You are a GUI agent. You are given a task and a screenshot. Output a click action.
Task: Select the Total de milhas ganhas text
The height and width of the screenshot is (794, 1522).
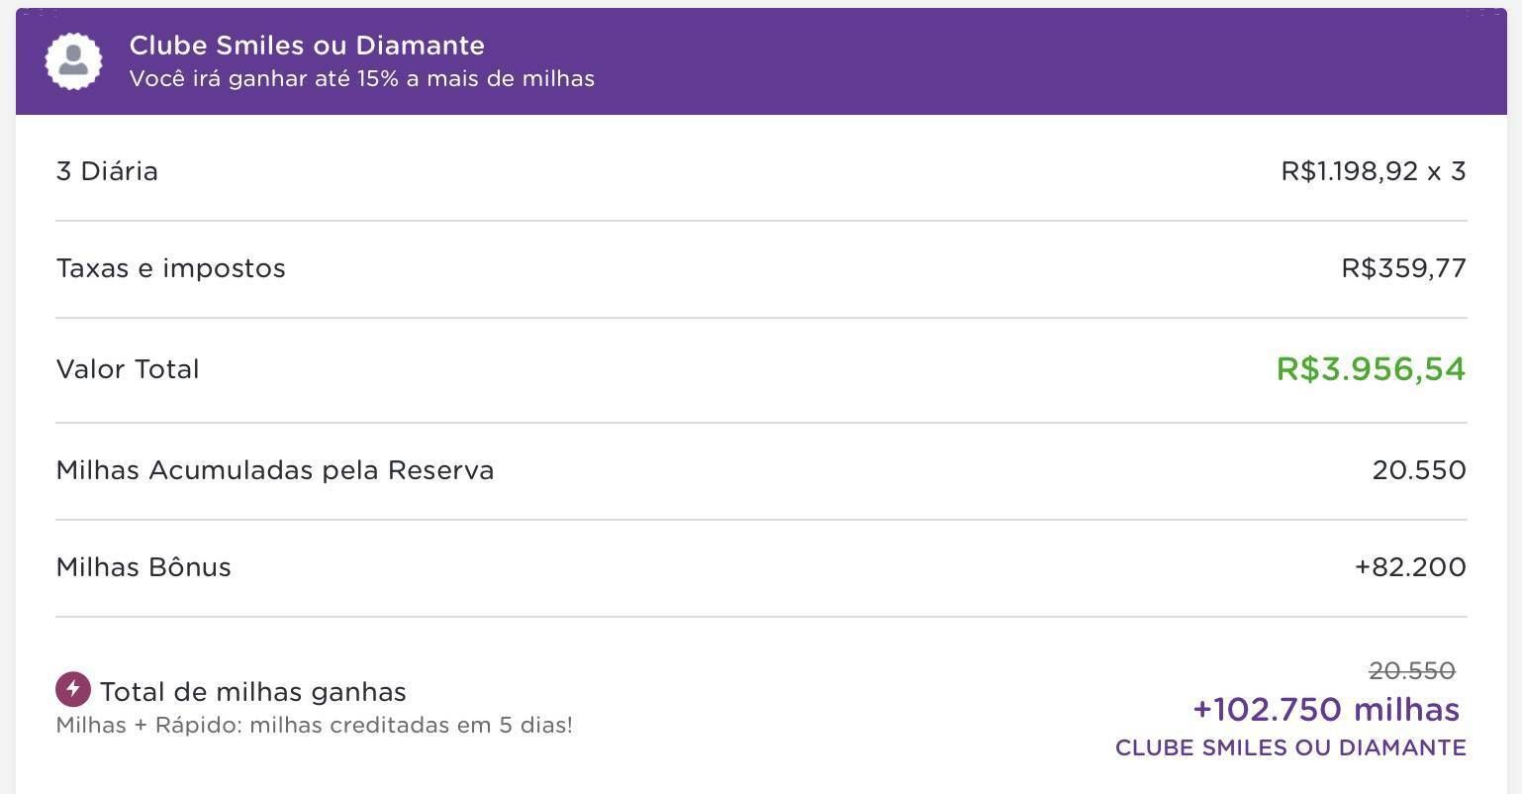[x=253, y=692]
